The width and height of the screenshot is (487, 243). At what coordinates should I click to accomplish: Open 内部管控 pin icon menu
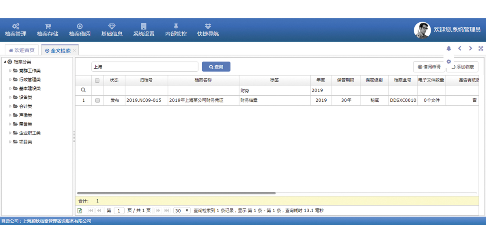(176, 26)
